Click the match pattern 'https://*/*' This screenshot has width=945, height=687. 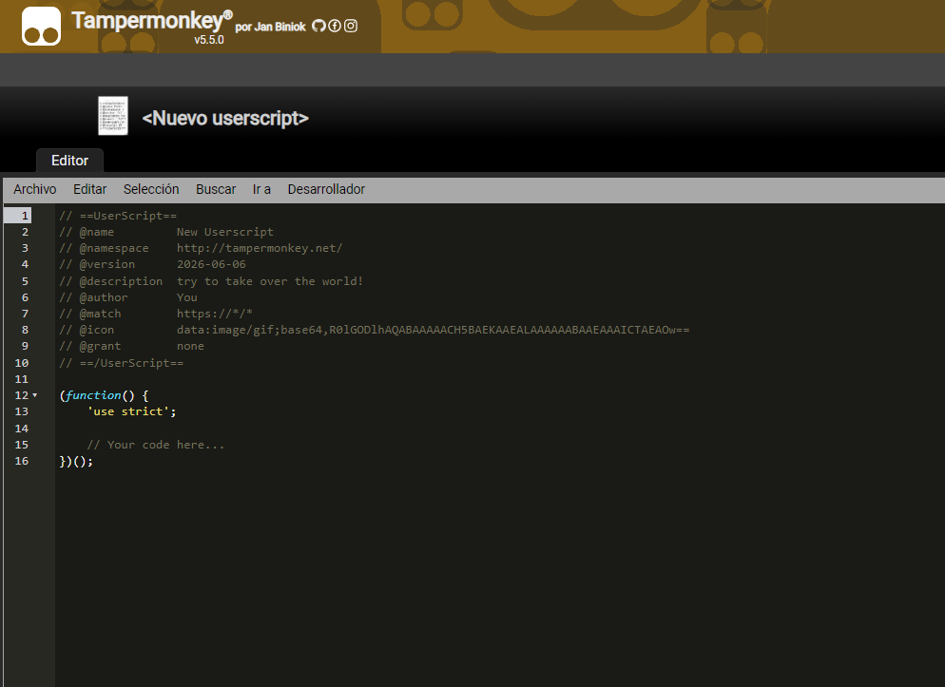[215, 314]
